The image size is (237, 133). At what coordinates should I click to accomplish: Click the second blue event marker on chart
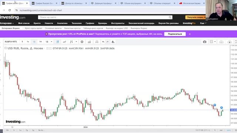pyautogui.click(x=221, y=108)
